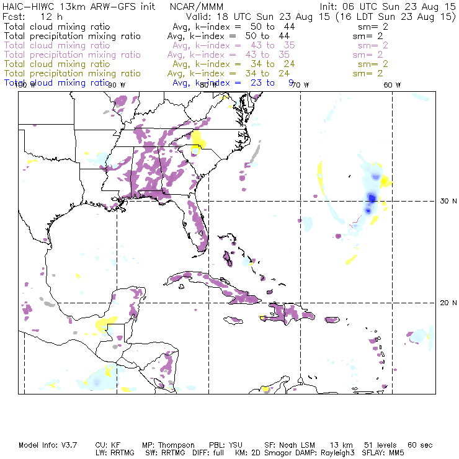Click the '51 levels' footer entry
This screenshot has height=459, width=459.
pos(380,445)
